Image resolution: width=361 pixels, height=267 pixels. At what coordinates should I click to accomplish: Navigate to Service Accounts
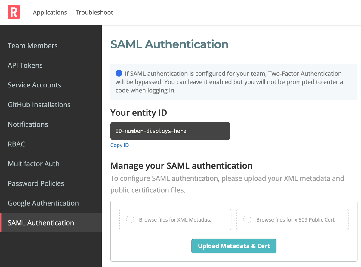(x=34, y=85)
